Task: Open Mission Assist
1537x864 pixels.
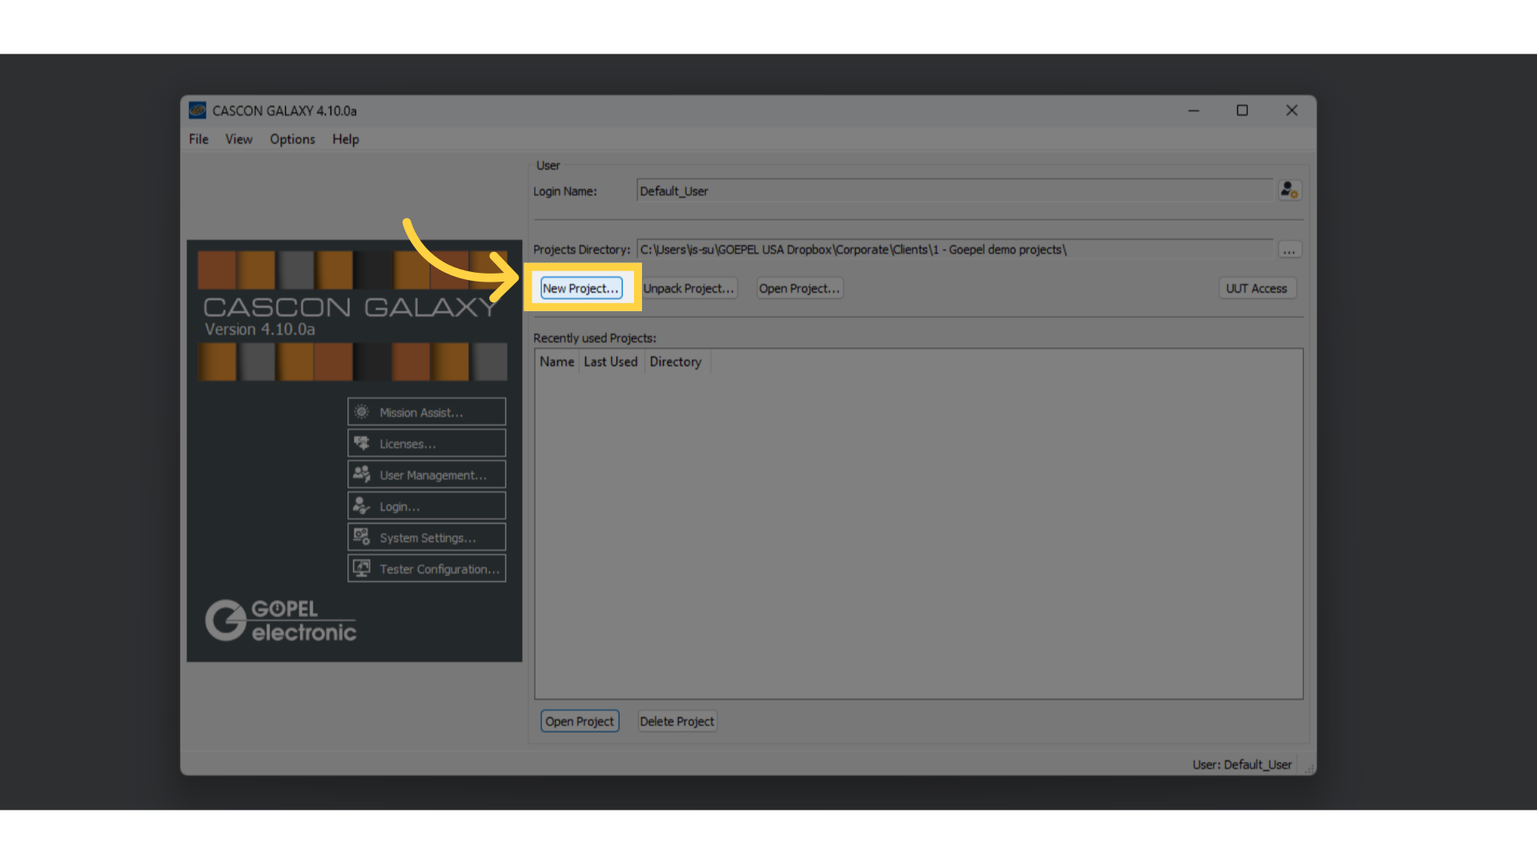Action: (427, 412)
